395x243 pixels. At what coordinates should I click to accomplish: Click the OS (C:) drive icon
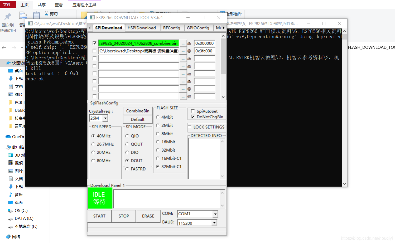coord(11,210)
